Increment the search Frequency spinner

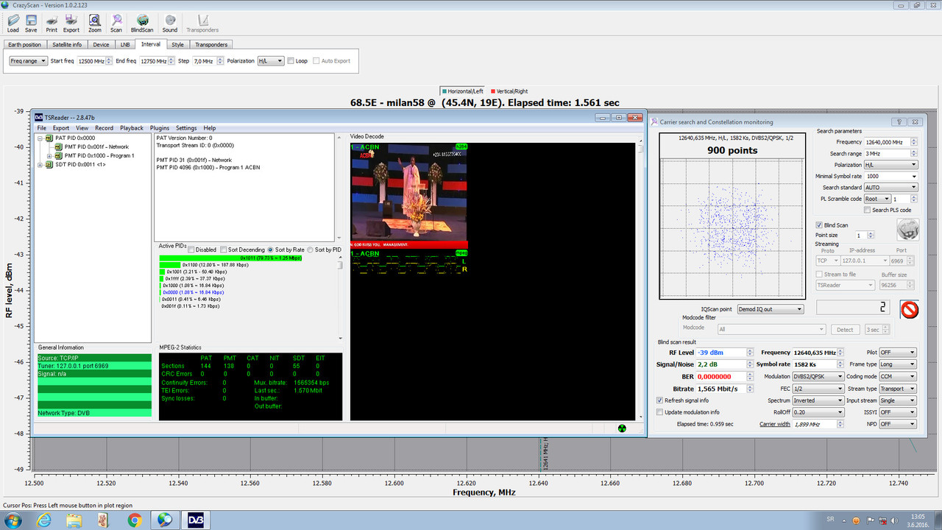(x=915, y=140)
